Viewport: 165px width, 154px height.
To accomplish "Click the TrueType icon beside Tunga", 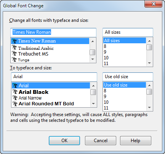I will pos(14,59).
